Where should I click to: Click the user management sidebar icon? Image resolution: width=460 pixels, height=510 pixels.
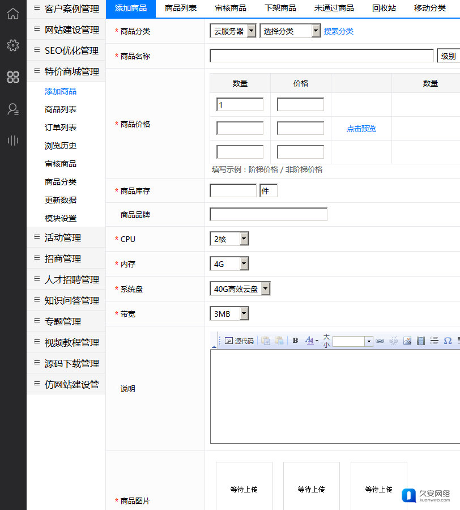[12, 109]
